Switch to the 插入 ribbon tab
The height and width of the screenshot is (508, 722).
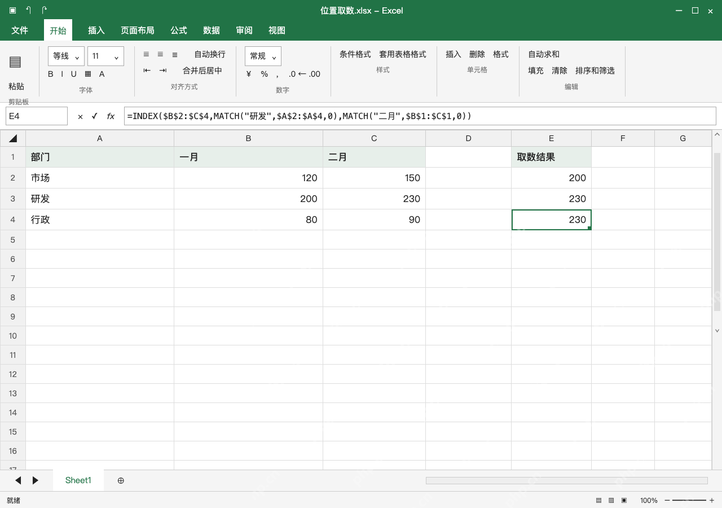click(x=96, y=30)
